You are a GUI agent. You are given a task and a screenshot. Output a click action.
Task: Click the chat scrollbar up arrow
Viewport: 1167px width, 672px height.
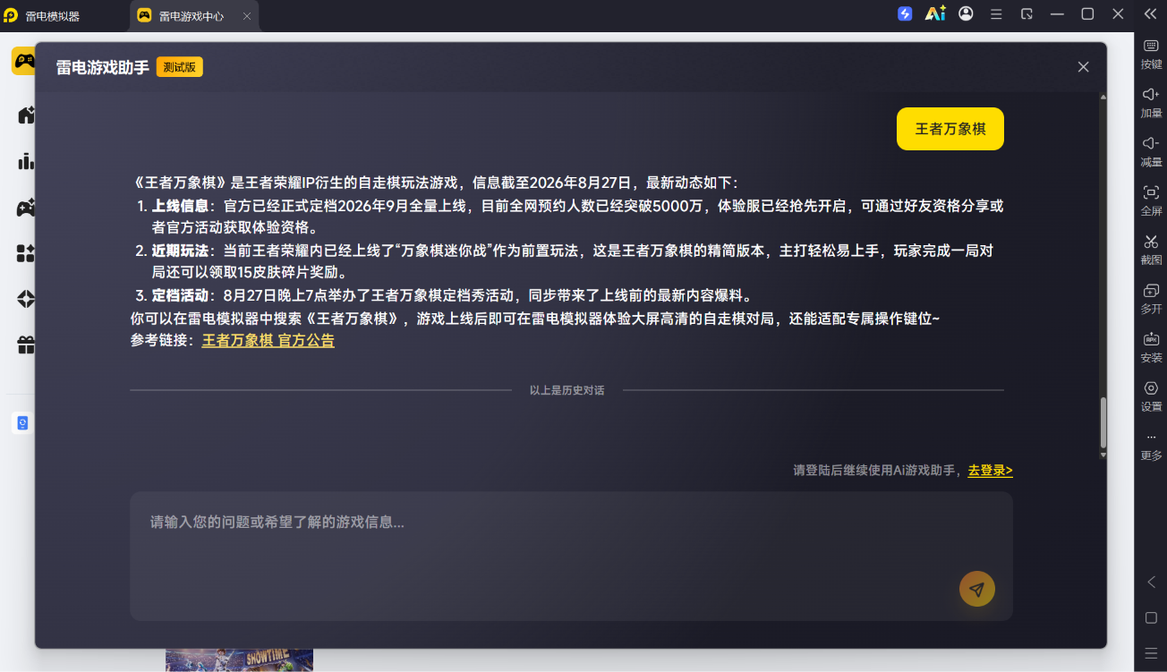pyautogui.click(x=1103, y=97)
